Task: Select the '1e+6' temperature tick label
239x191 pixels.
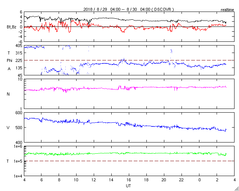Action: click(x=19, y=147)
